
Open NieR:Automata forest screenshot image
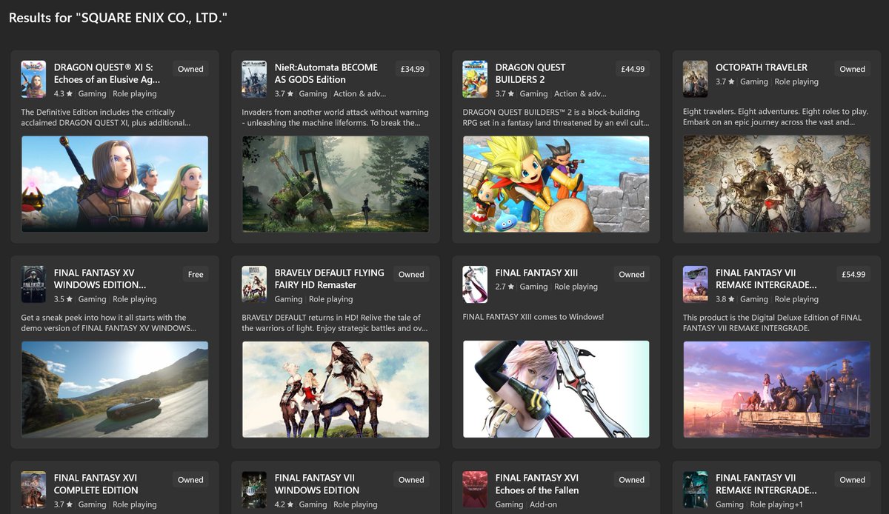click(336, 184)
